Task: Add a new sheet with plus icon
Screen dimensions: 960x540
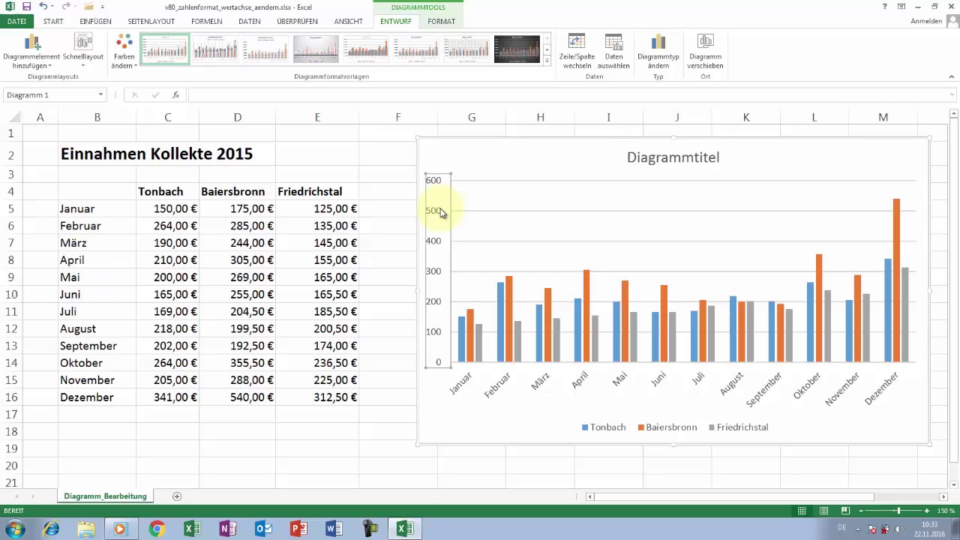Action: 177,496
